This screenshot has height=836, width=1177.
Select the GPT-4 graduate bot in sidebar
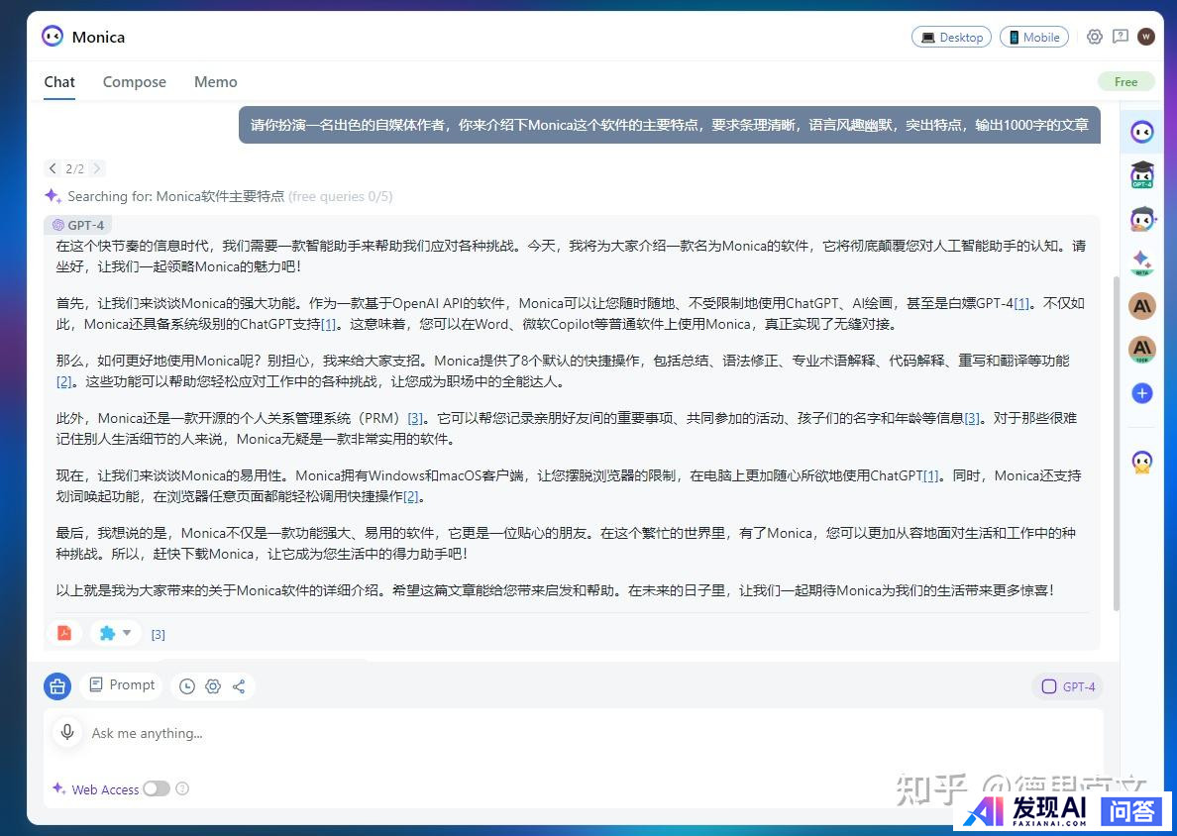pos(1142,174)
